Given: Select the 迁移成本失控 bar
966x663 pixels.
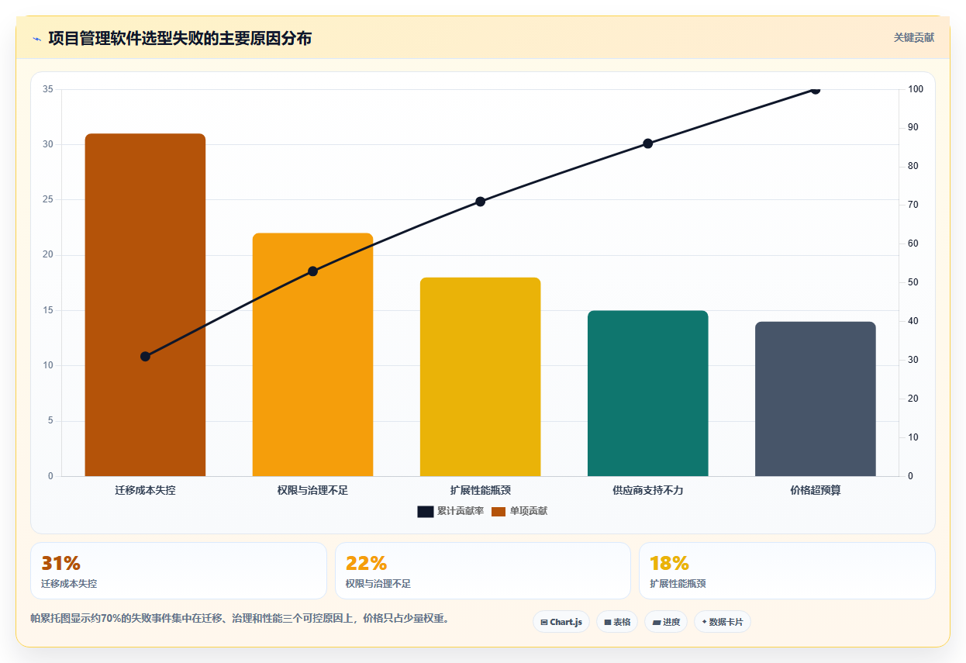Looking at the screenshot, I should (x=145, y=305).
